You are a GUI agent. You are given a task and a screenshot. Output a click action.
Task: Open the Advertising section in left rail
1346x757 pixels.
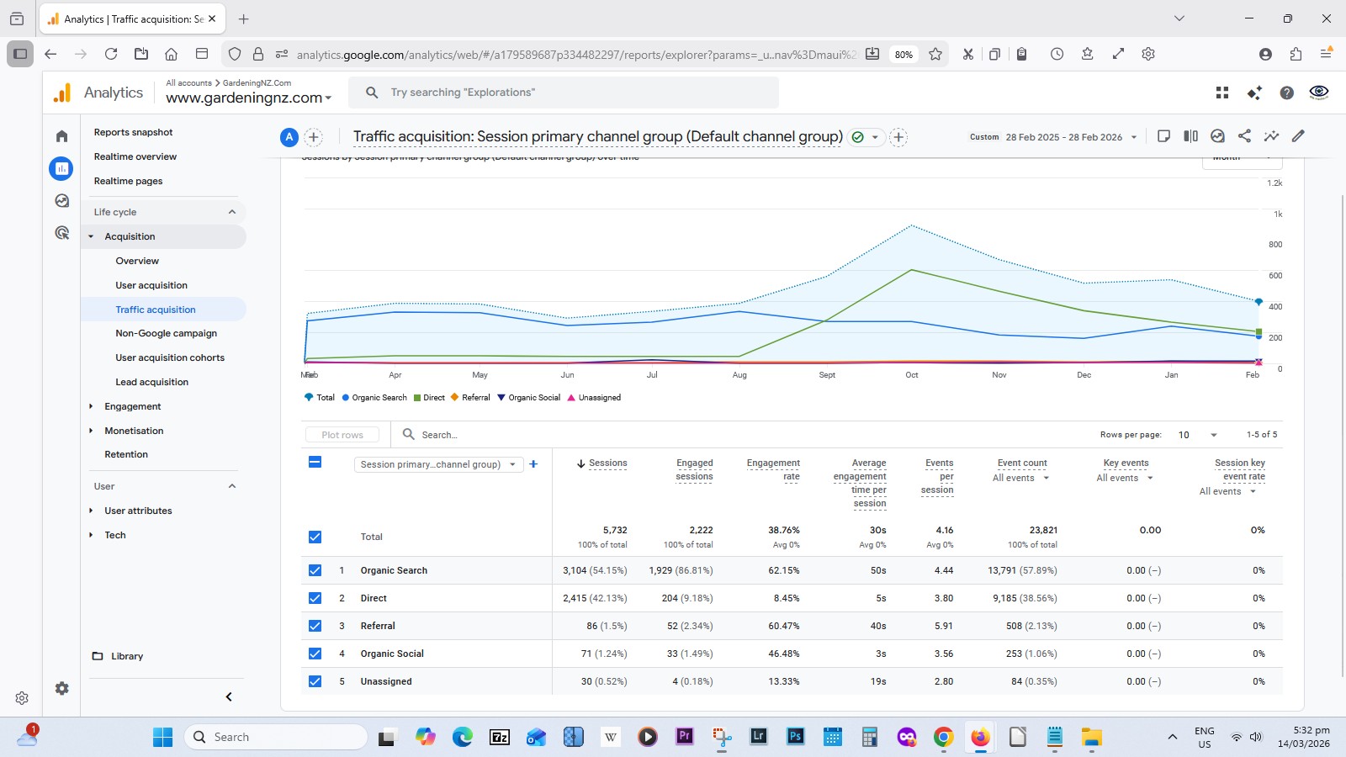coord(61,233)
